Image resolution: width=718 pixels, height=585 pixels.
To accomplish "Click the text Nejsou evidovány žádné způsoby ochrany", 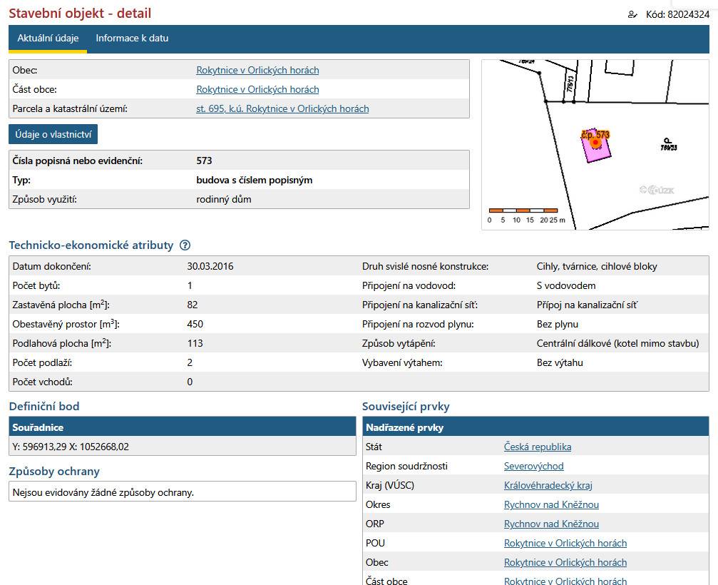I will coord(103,492).
